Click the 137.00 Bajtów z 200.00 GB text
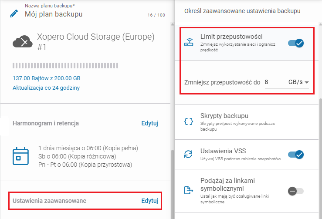Image resolution: width=322 pixels, height=219 pixels. (x=46, y=78)
